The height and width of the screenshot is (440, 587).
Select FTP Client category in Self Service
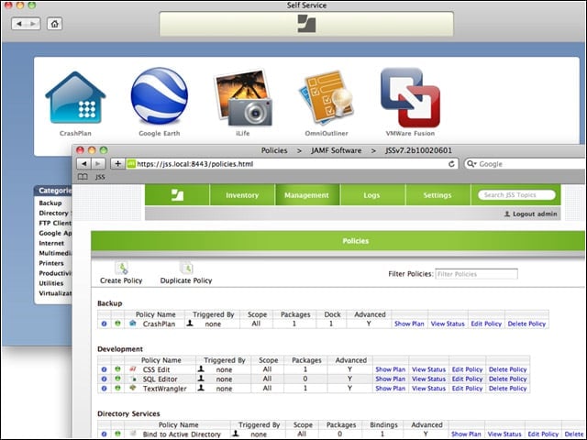[55, 223]
